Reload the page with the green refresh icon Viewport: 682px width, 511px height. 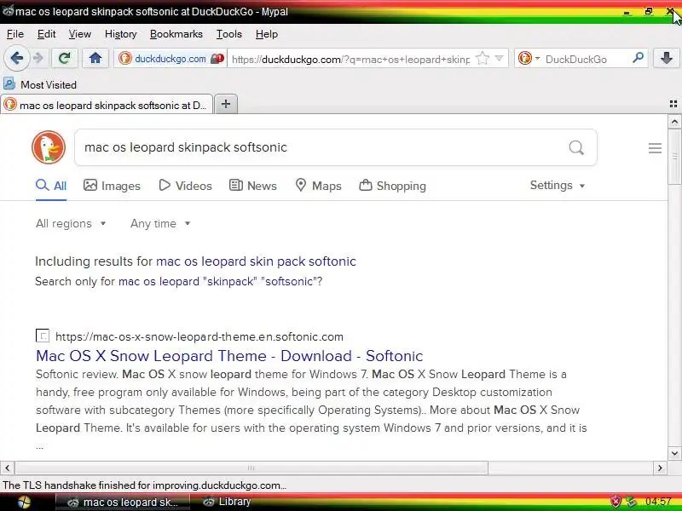coord(65,58)
